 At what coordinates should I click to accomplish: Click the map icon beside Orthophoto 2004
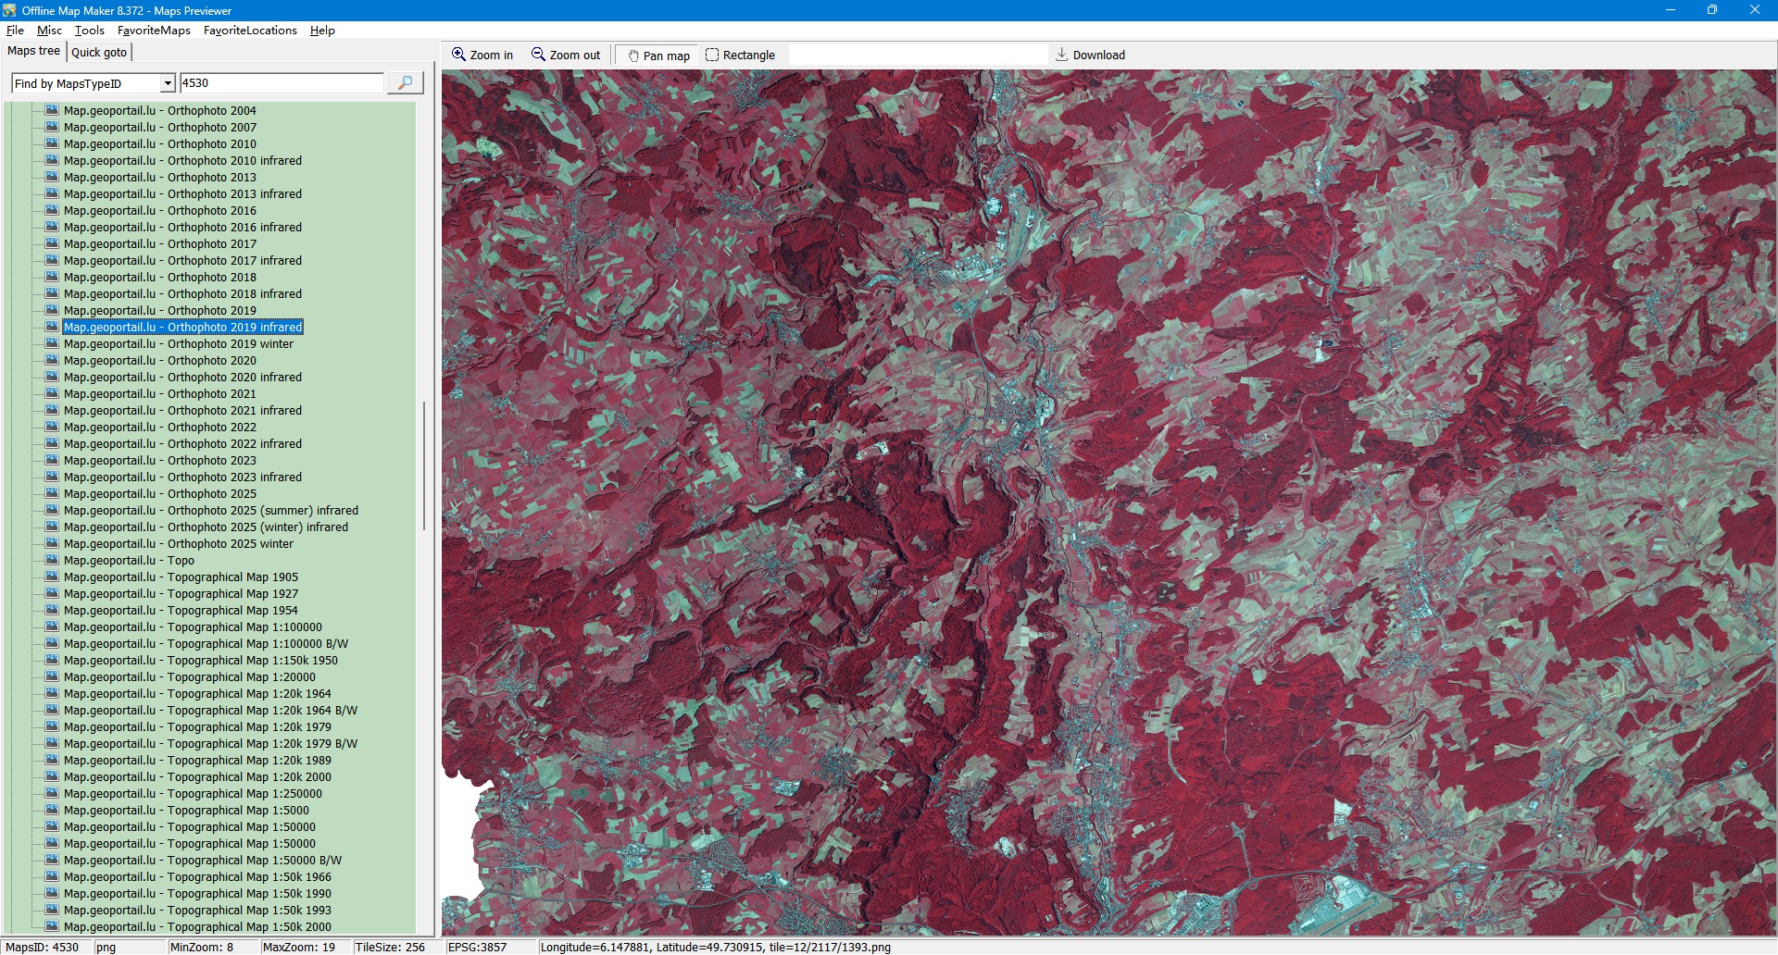tap(52, 110)
